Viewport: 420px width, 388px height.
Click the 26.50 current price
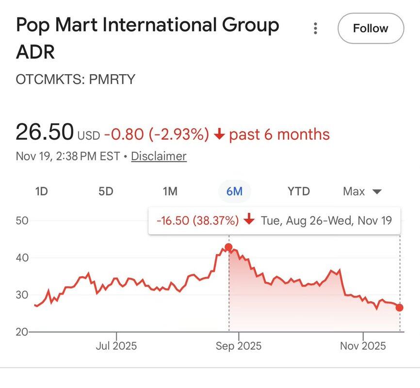coord(45,132)
